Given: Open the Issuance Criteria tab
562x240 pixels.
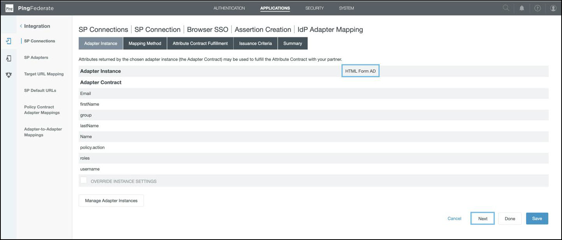Looking at the screenshot, I should click(x=255, y=44).
